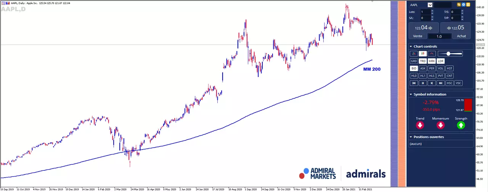Click the Strength up arrow indicator
This screenshot has width=488, height=192.
461,125
